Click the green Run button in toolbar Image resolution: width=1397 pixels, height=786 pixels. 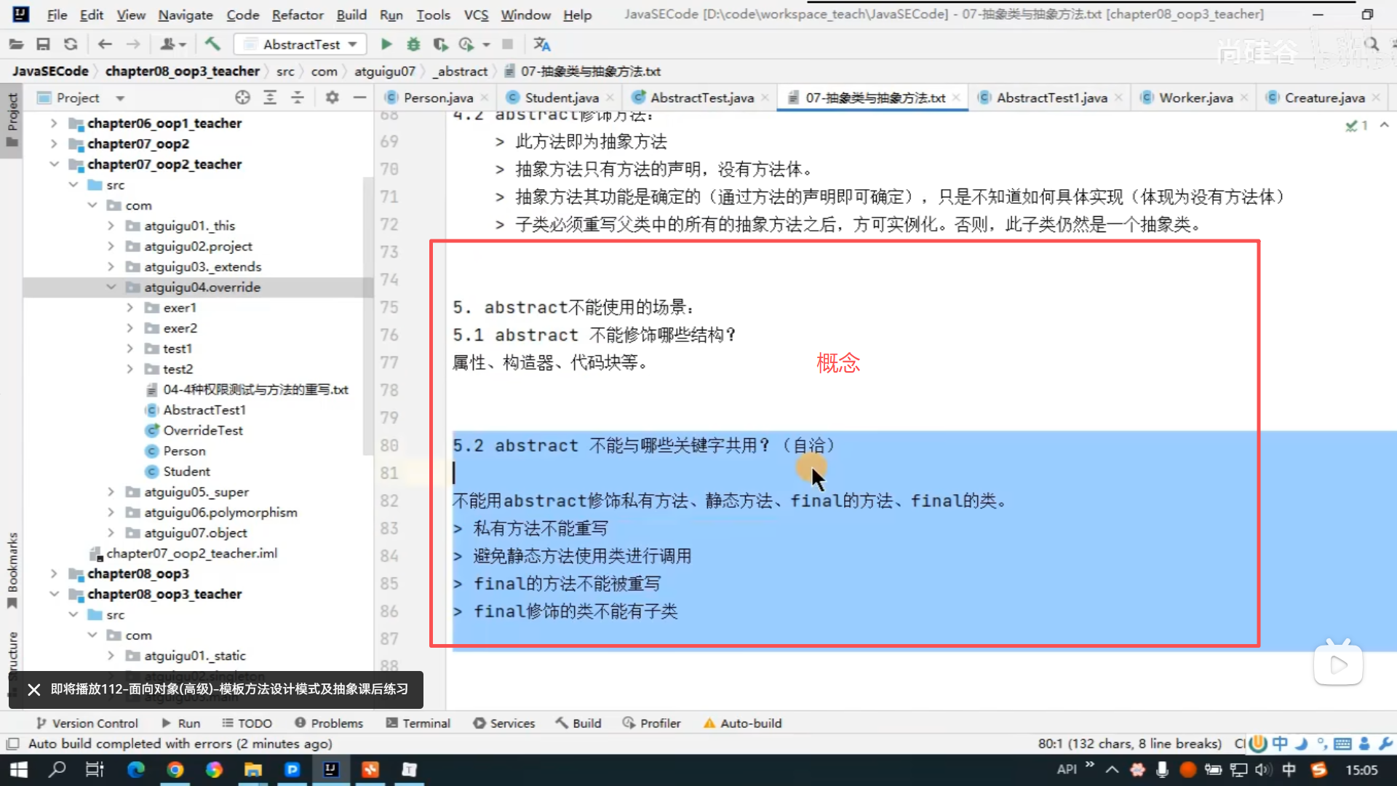coord(386,44)
